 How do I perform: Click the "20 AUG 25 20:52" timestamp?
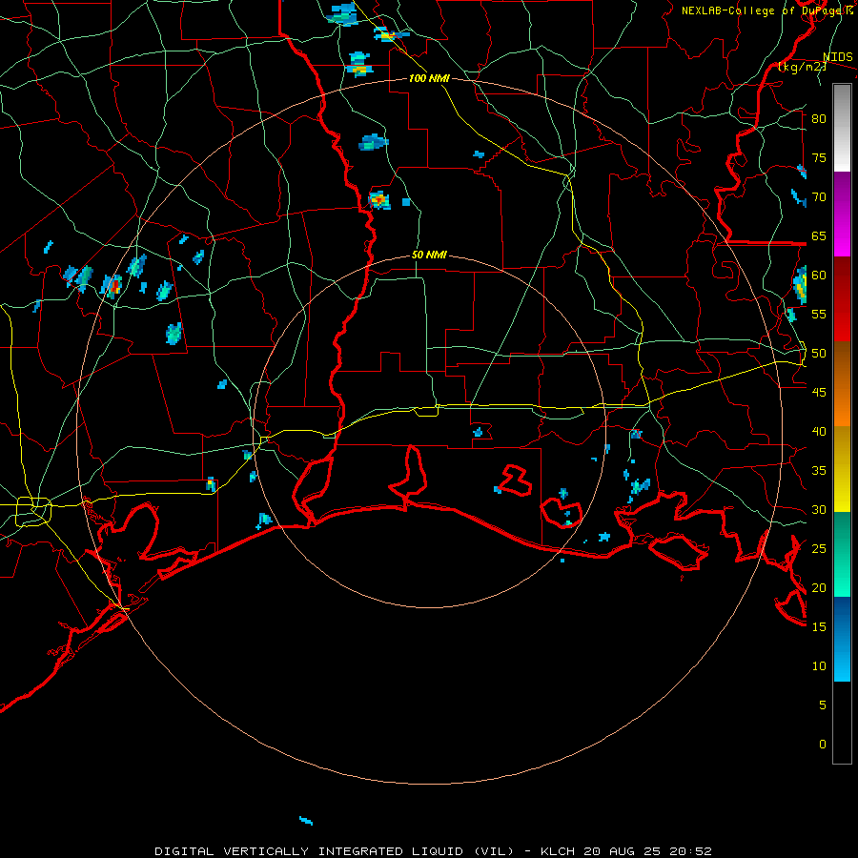[648, 851]
